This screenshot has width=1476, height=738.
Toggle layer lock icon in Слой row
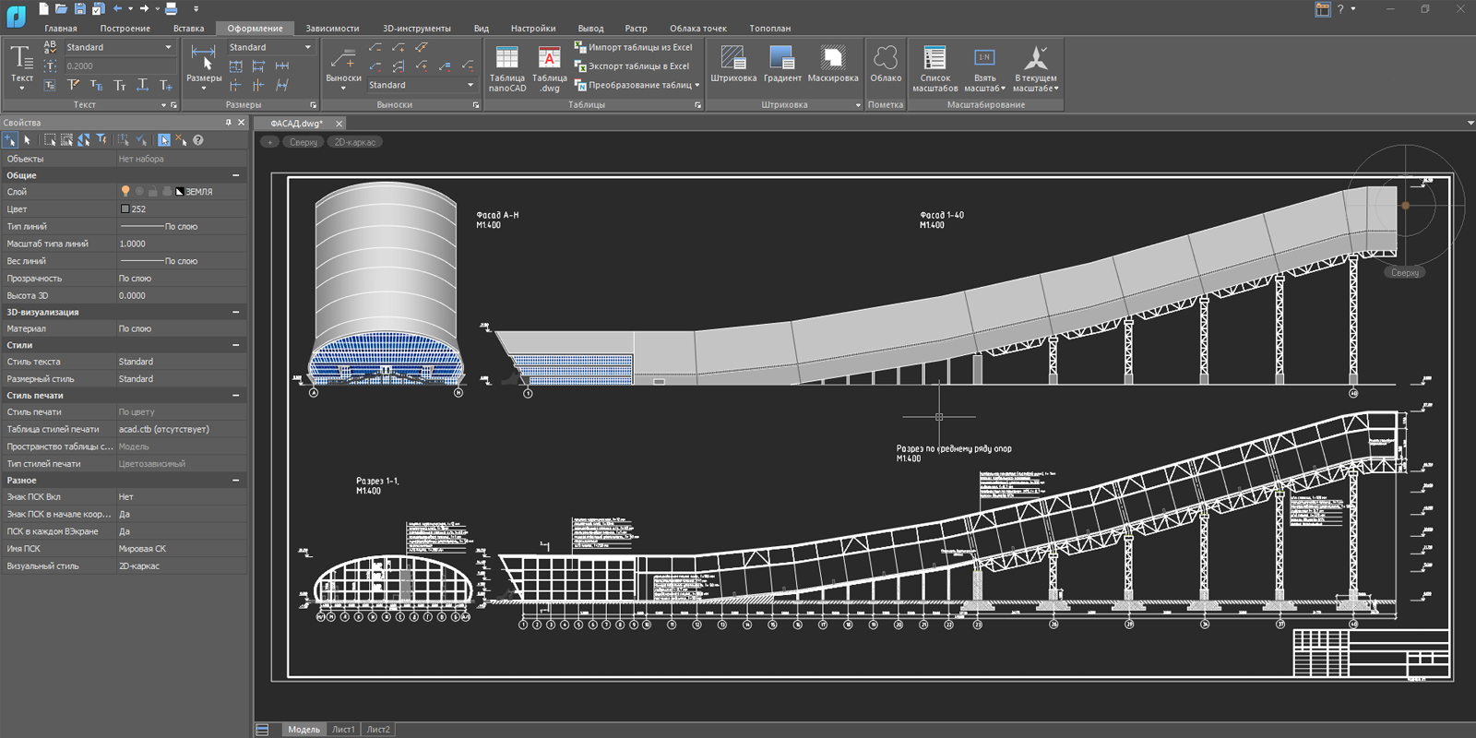[x=153, y=191]
